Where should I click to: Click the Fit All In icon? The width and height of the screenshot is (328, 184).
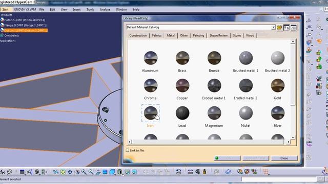tap(63, 172)
